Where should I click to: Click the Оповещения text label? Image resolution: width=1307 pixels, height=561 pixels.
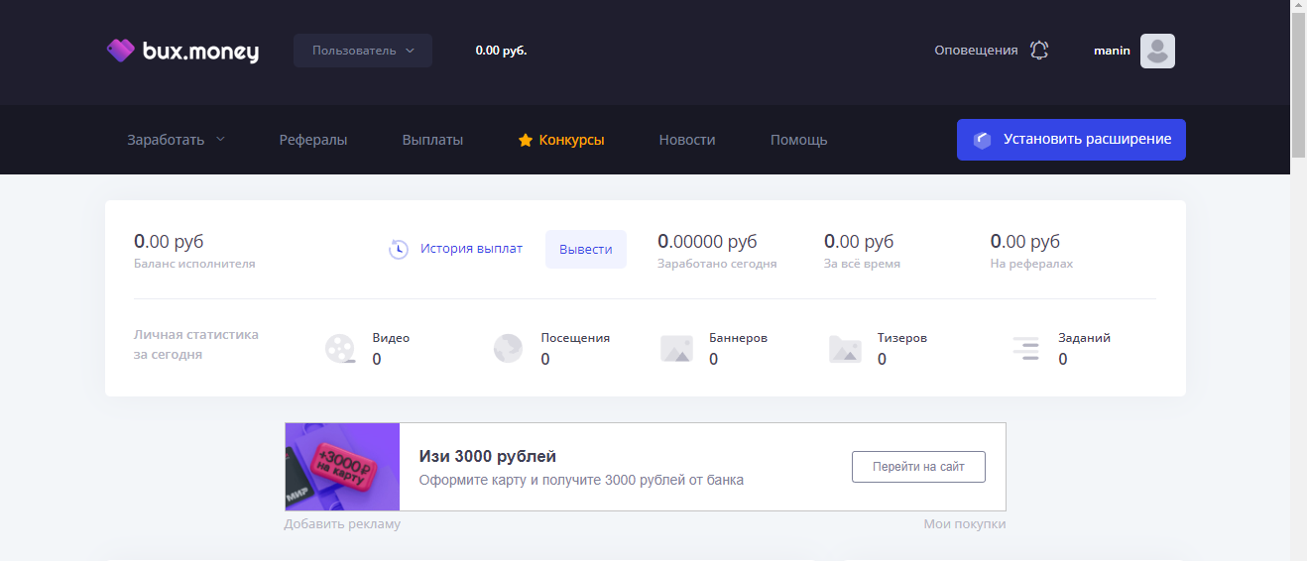(x=976, y=51)
